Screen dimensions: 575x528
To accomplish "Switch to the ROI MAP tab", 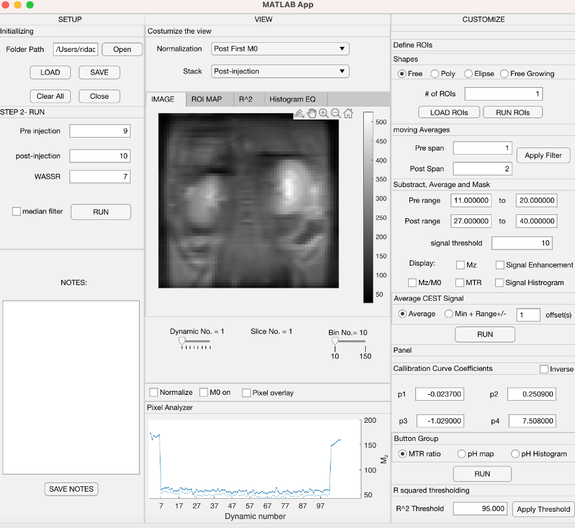I will 210,99.
